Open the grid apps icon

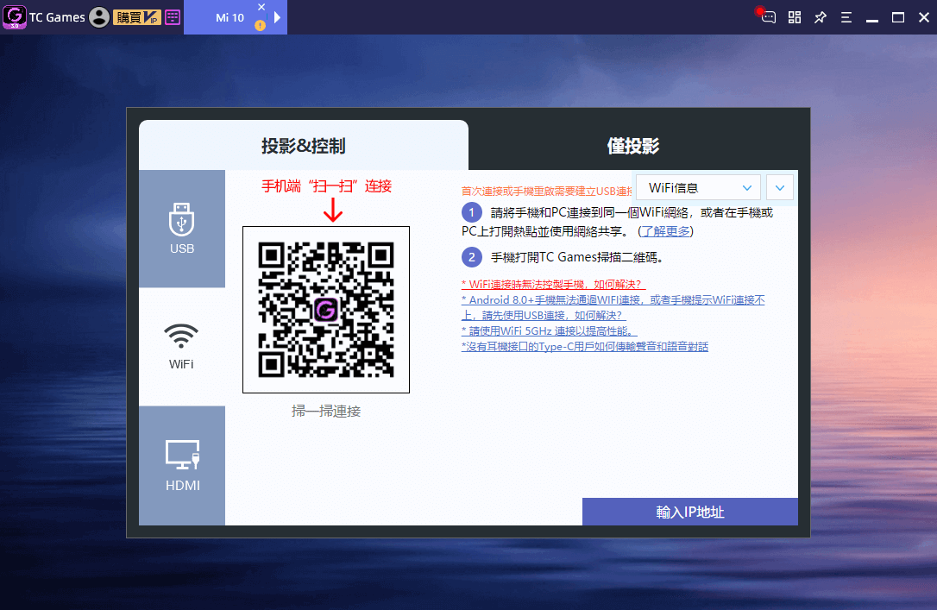(x=794, y=17)
